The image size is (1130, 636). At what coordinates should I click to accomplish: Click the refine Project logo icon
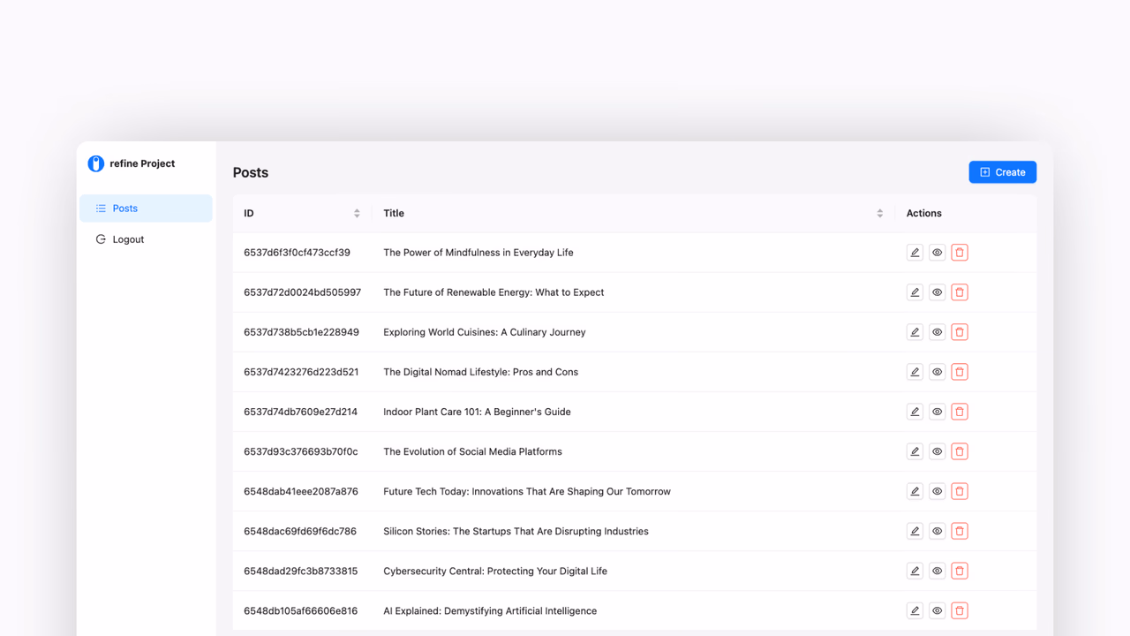click(x=96, y=163)
